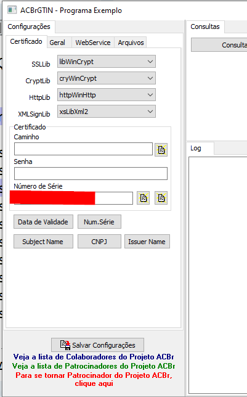247x397 pixels.
Task: Open the Patrocinadores do Projeto ACBr link
Action: [x=94, y=366]
